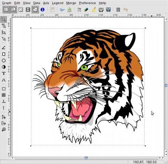Click the top-left selection handle
168x164 pixels.
coord(31,28)
